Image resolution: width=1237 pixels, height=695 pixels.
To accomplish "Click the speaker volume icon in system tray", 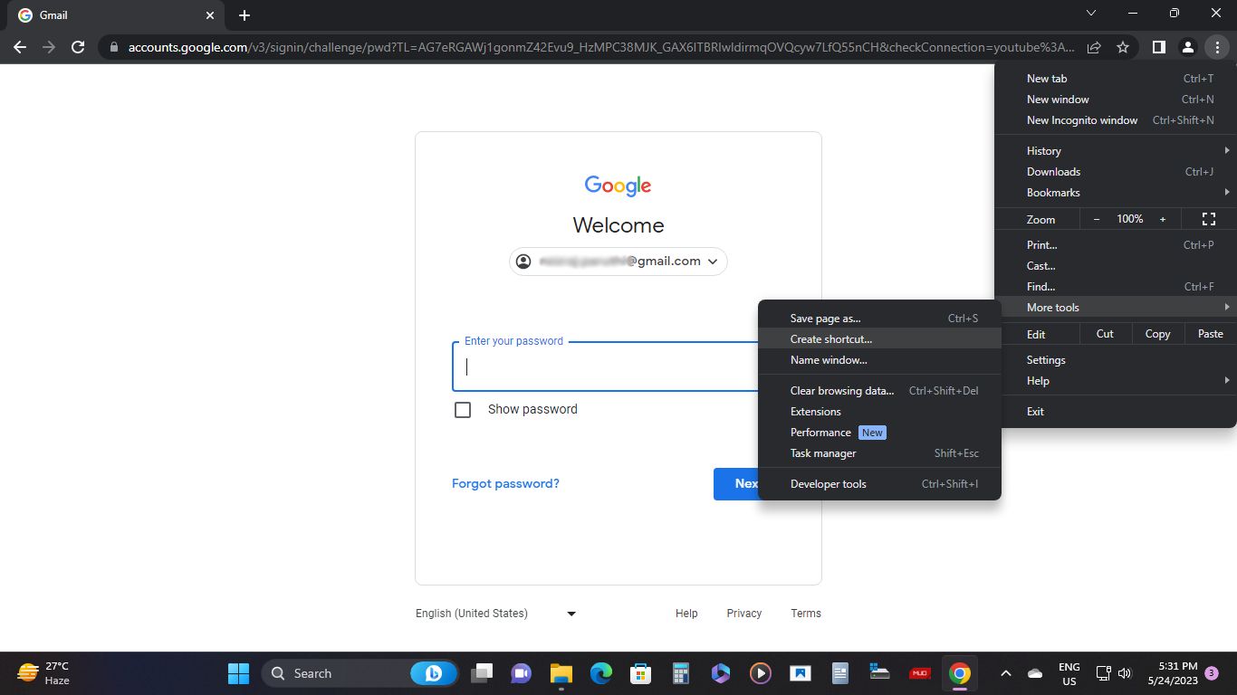I will [1124, 673].
